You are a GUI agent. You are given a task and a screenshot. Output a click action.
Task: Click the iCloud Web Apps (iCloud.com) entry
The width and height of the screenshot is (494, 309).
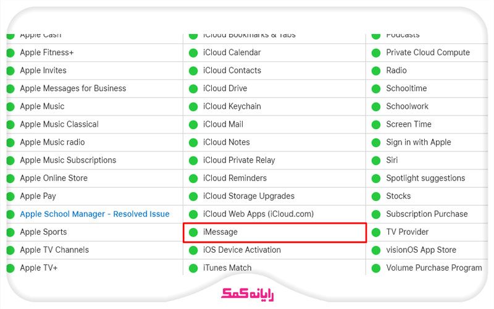tap(258, 214)
